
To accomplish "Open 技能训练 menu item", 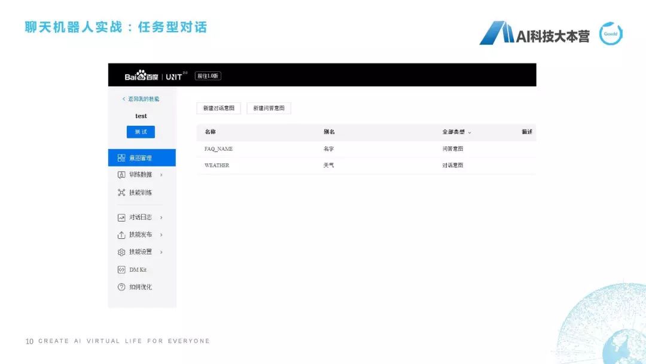I will [x=142, y=193].
